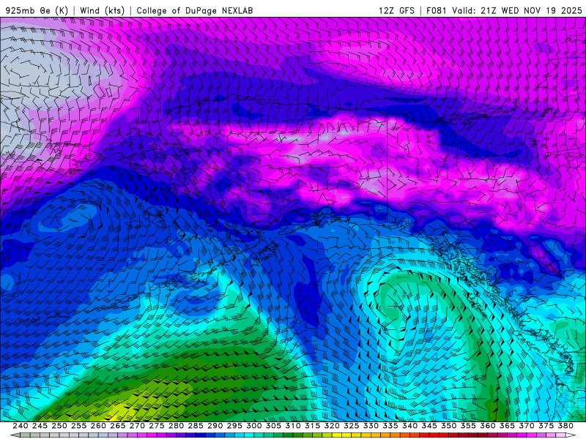Choose the 365 legend number
586x439 pixels.
pyautogui.click(x=507, y=426)
